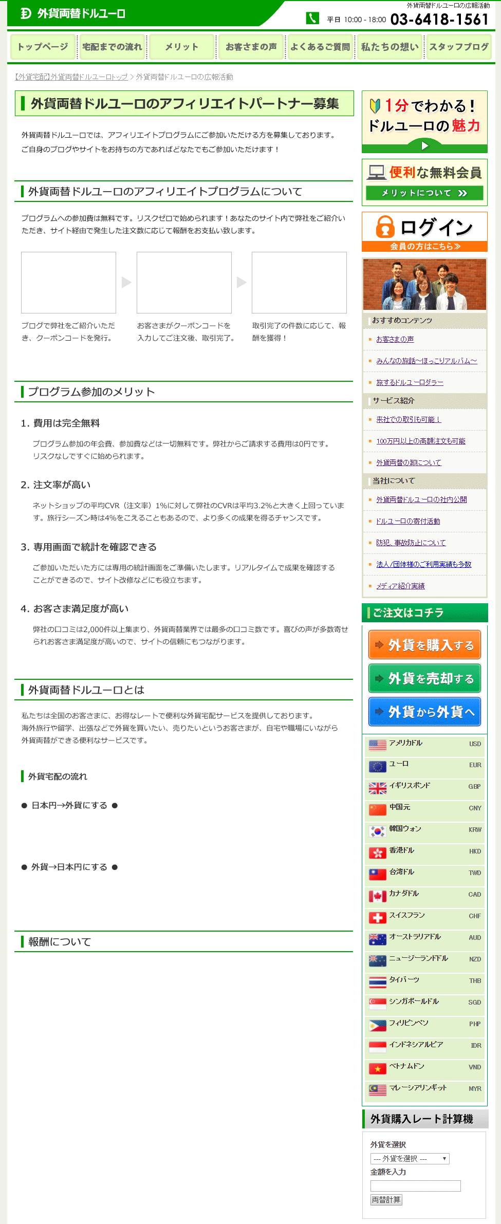
Task: Open スタッフブログ in navigation bar
Action: tap(458, 47)
